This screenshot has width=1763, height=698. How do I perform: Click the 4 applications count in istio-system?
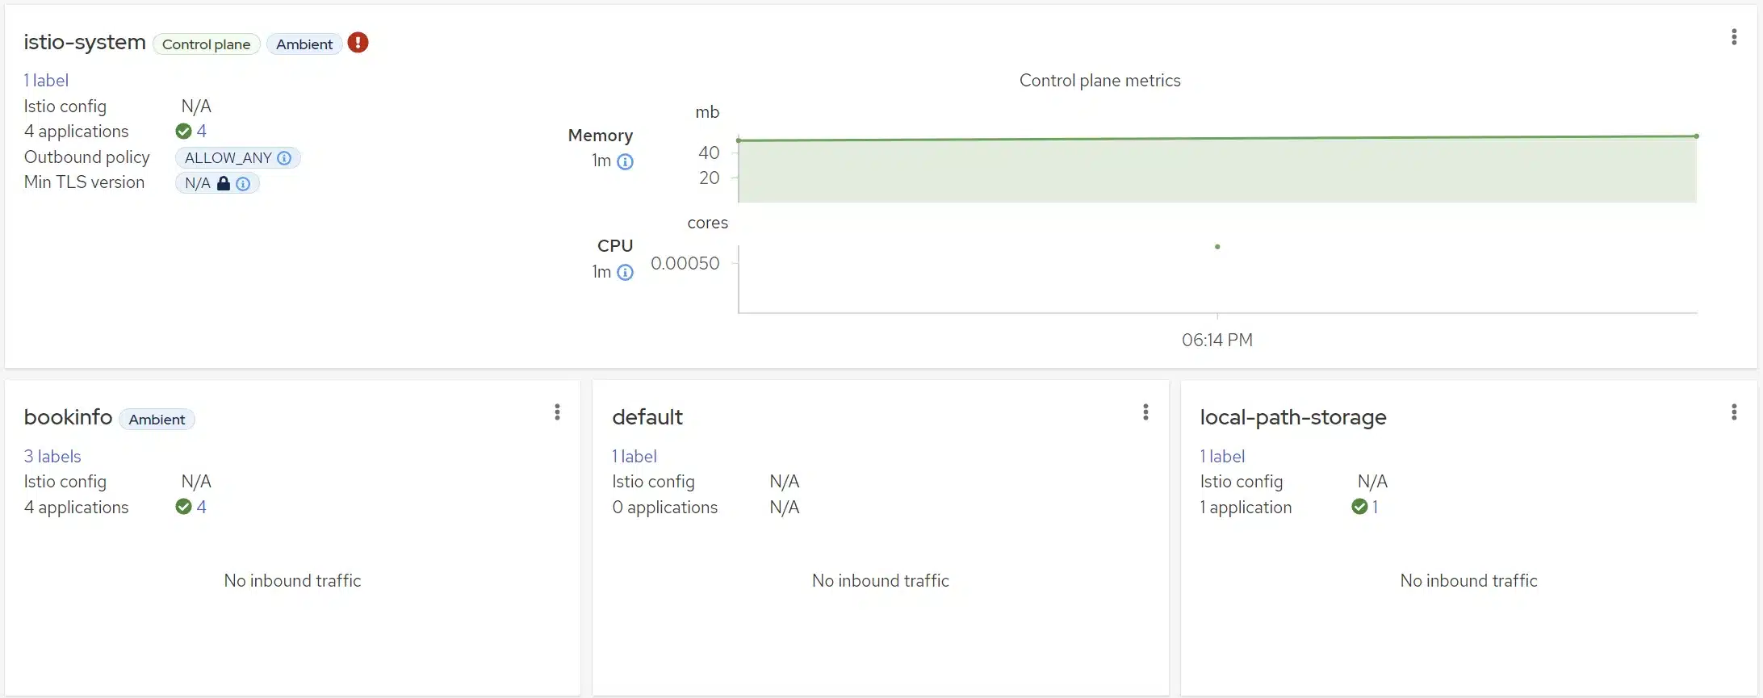(x=202, y=132)
